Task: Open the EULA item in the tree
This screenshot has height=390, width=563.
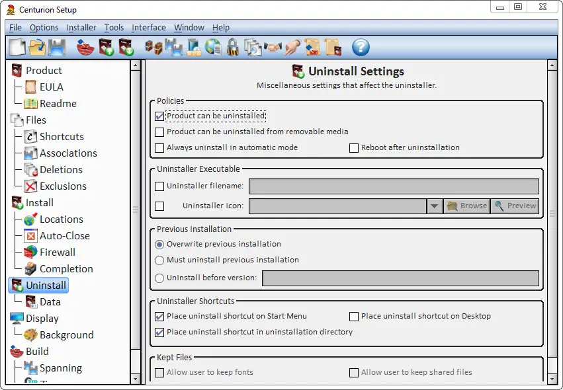Action: tap(52, 87)
